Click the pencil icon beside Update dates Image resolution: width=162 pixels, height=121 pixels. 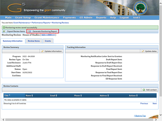tap(143, 51)
